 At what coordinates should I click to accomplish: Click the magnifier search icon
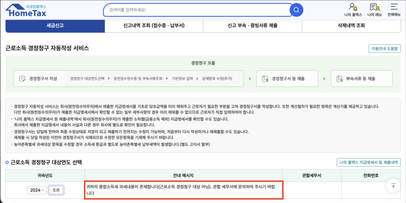(x=296, y=10)
